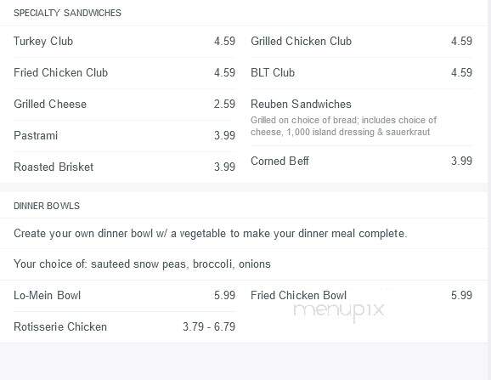Click the create your own dinner bowl text
The width and height of the screenshot is (491, 380).
click(211, 234)
